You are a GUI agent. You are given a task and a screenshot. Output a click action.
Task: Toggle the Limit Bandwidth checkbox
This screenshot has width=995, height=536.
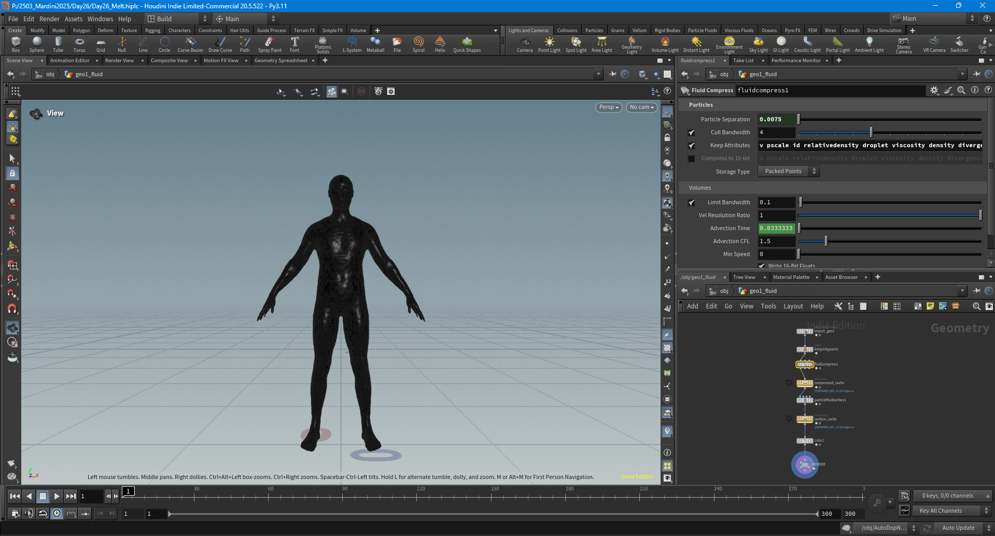point(691,203)
